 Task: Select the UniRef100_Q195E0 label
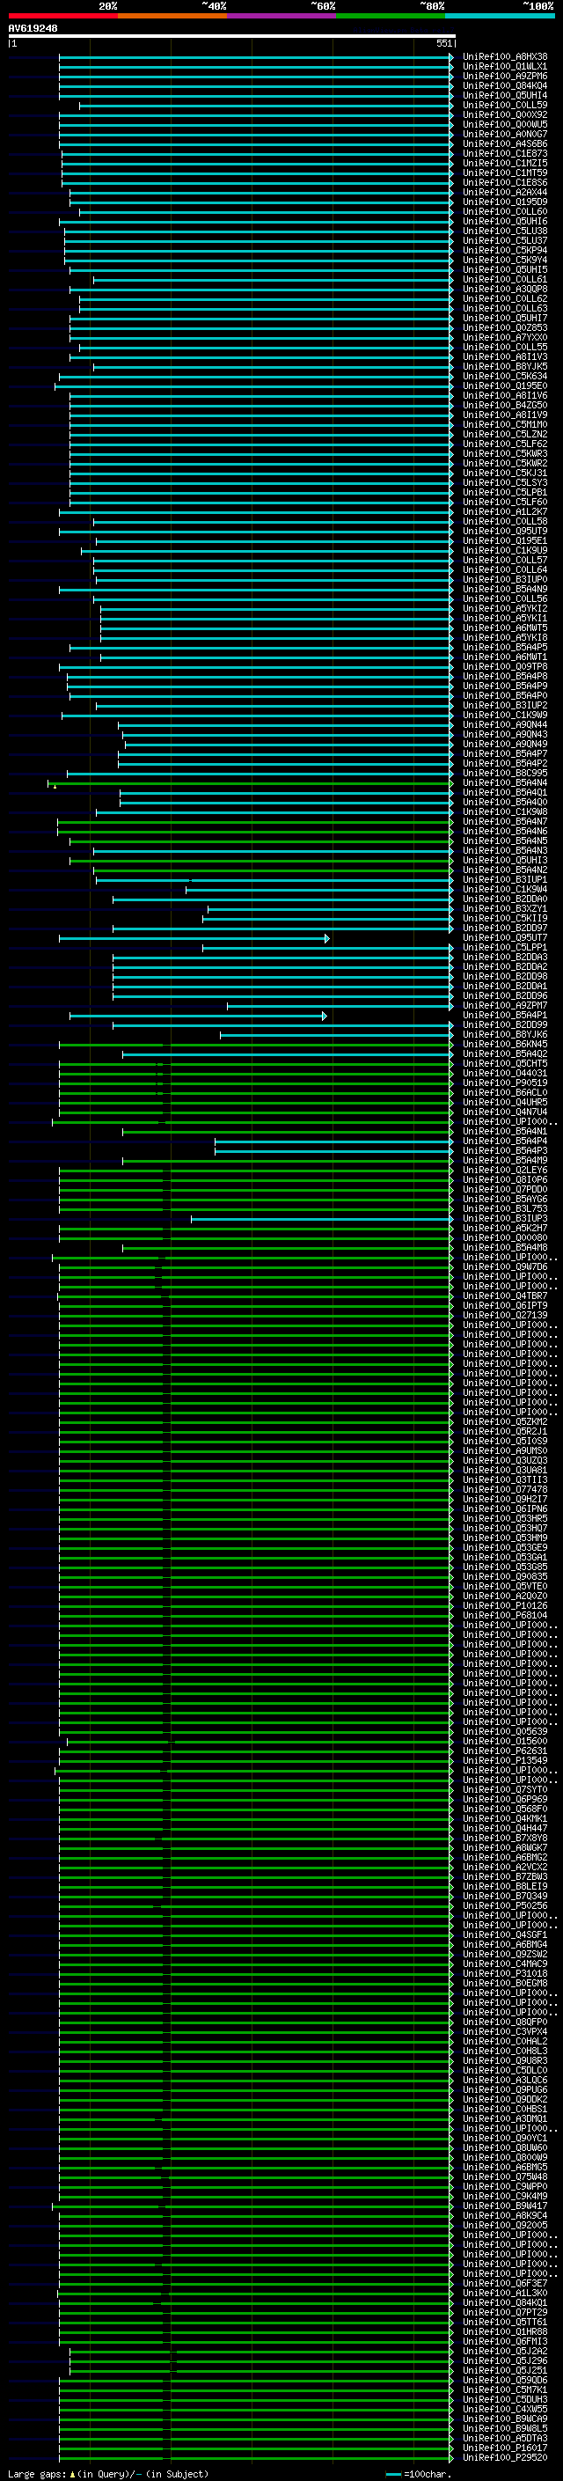(505, 386)
